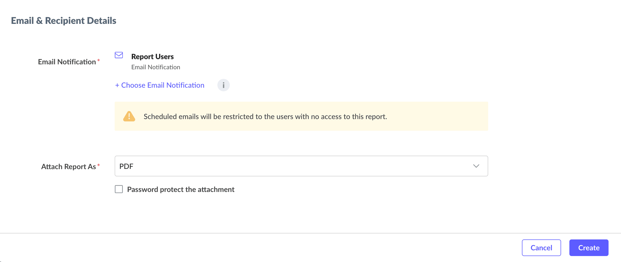Click the scheduled emails restriction warning message
Screen dimensions: 621x262
(x=265, y=117)
